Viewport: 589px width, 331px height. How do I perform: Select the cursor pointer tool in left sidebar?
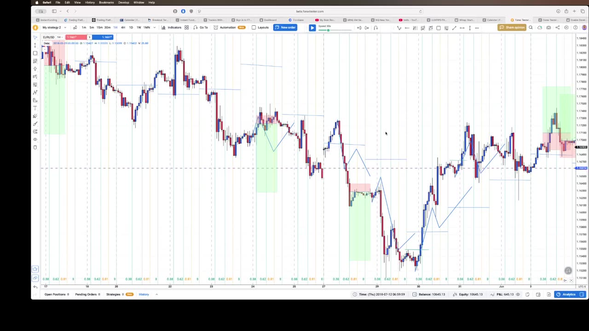click(35, 37)
